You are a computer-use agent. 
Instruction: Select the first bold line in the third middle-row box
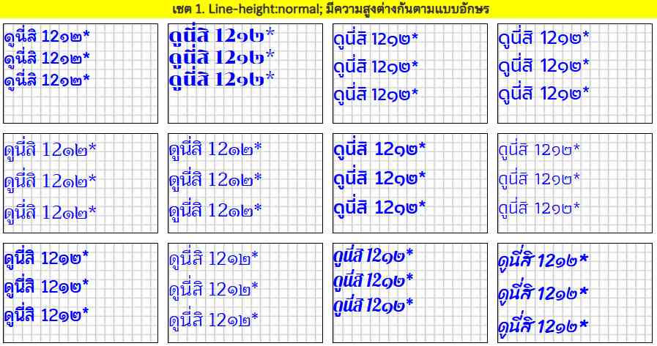pos(379,151)
